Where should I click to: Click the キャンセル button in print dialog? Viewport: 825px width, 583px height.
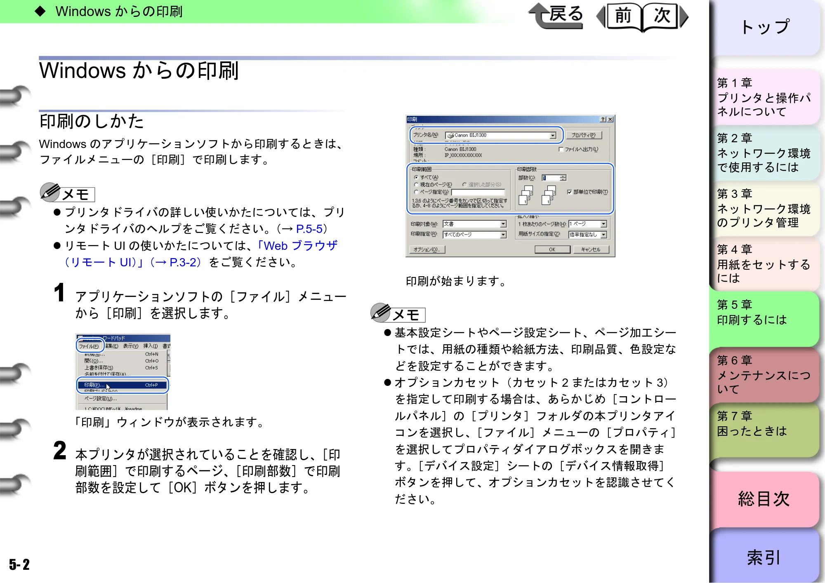[591, 249]
